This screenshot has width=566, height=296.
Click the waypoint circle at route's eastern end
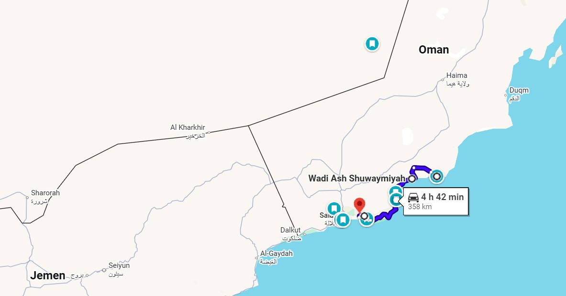(437, 177)
